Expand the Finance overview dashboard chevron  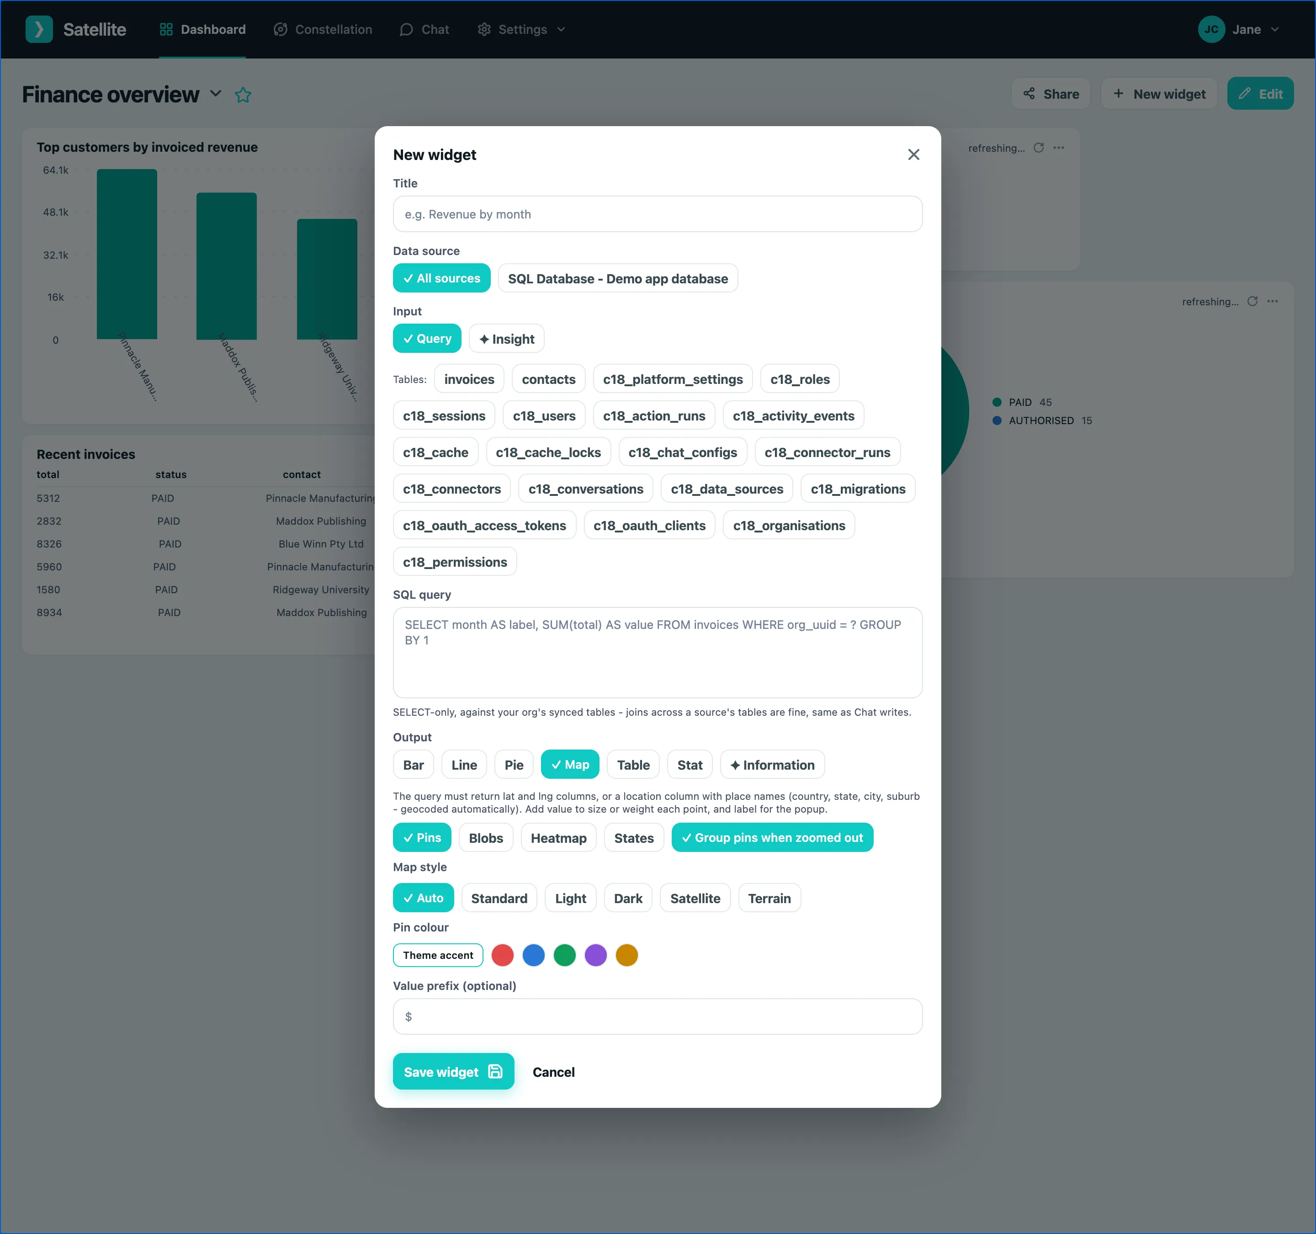tap(216, 94)
